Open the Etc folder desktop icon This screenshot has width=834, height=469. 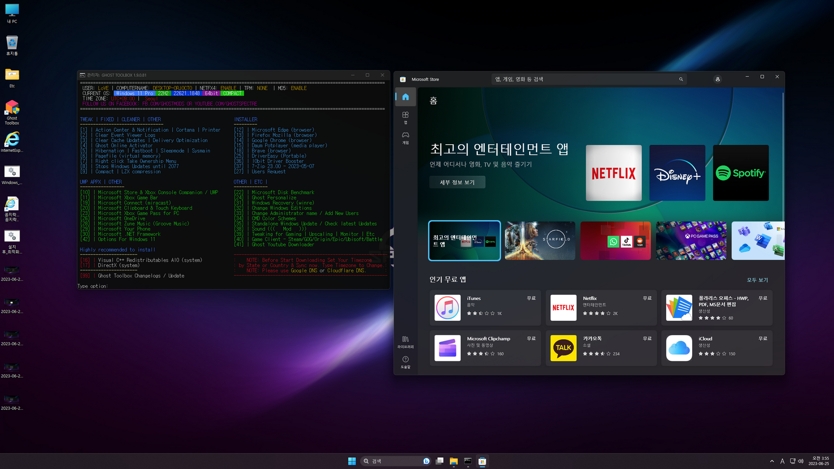[12, 78]
